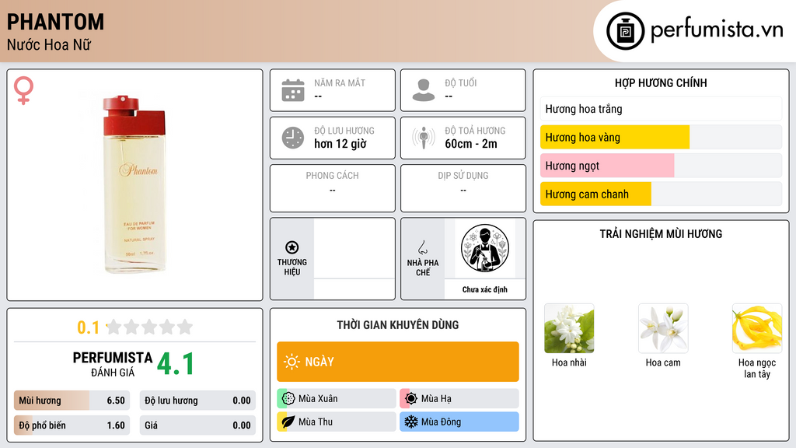Click the Nước Hoa Nữ subtitle
The height and width of the screenshot is (448, 796).
pos(49,44)
